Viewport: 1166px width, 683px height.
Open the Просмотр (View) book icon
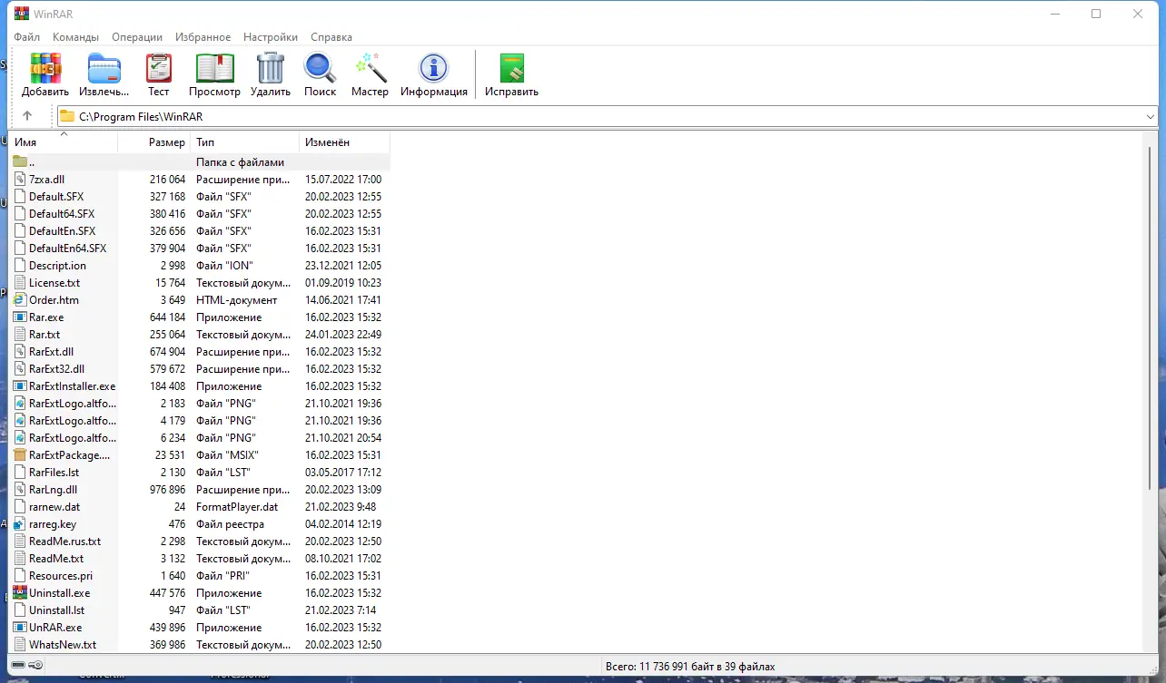click(x=215, y=68)
